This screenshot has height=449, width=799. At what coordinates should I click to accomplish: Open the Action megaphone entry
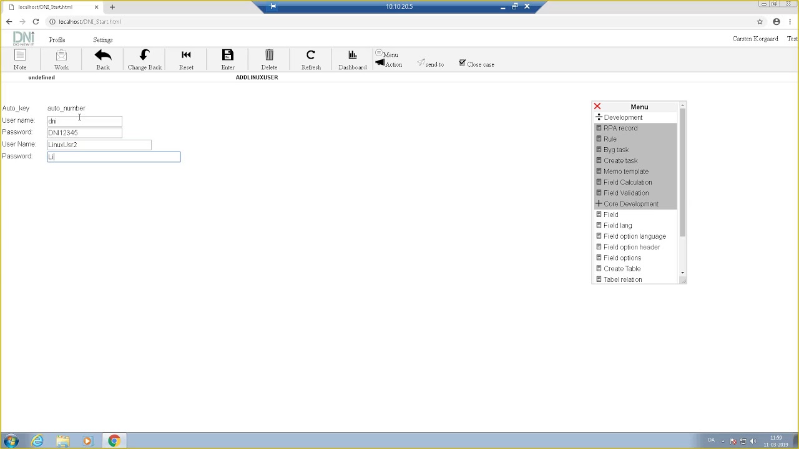coord(389,64)
